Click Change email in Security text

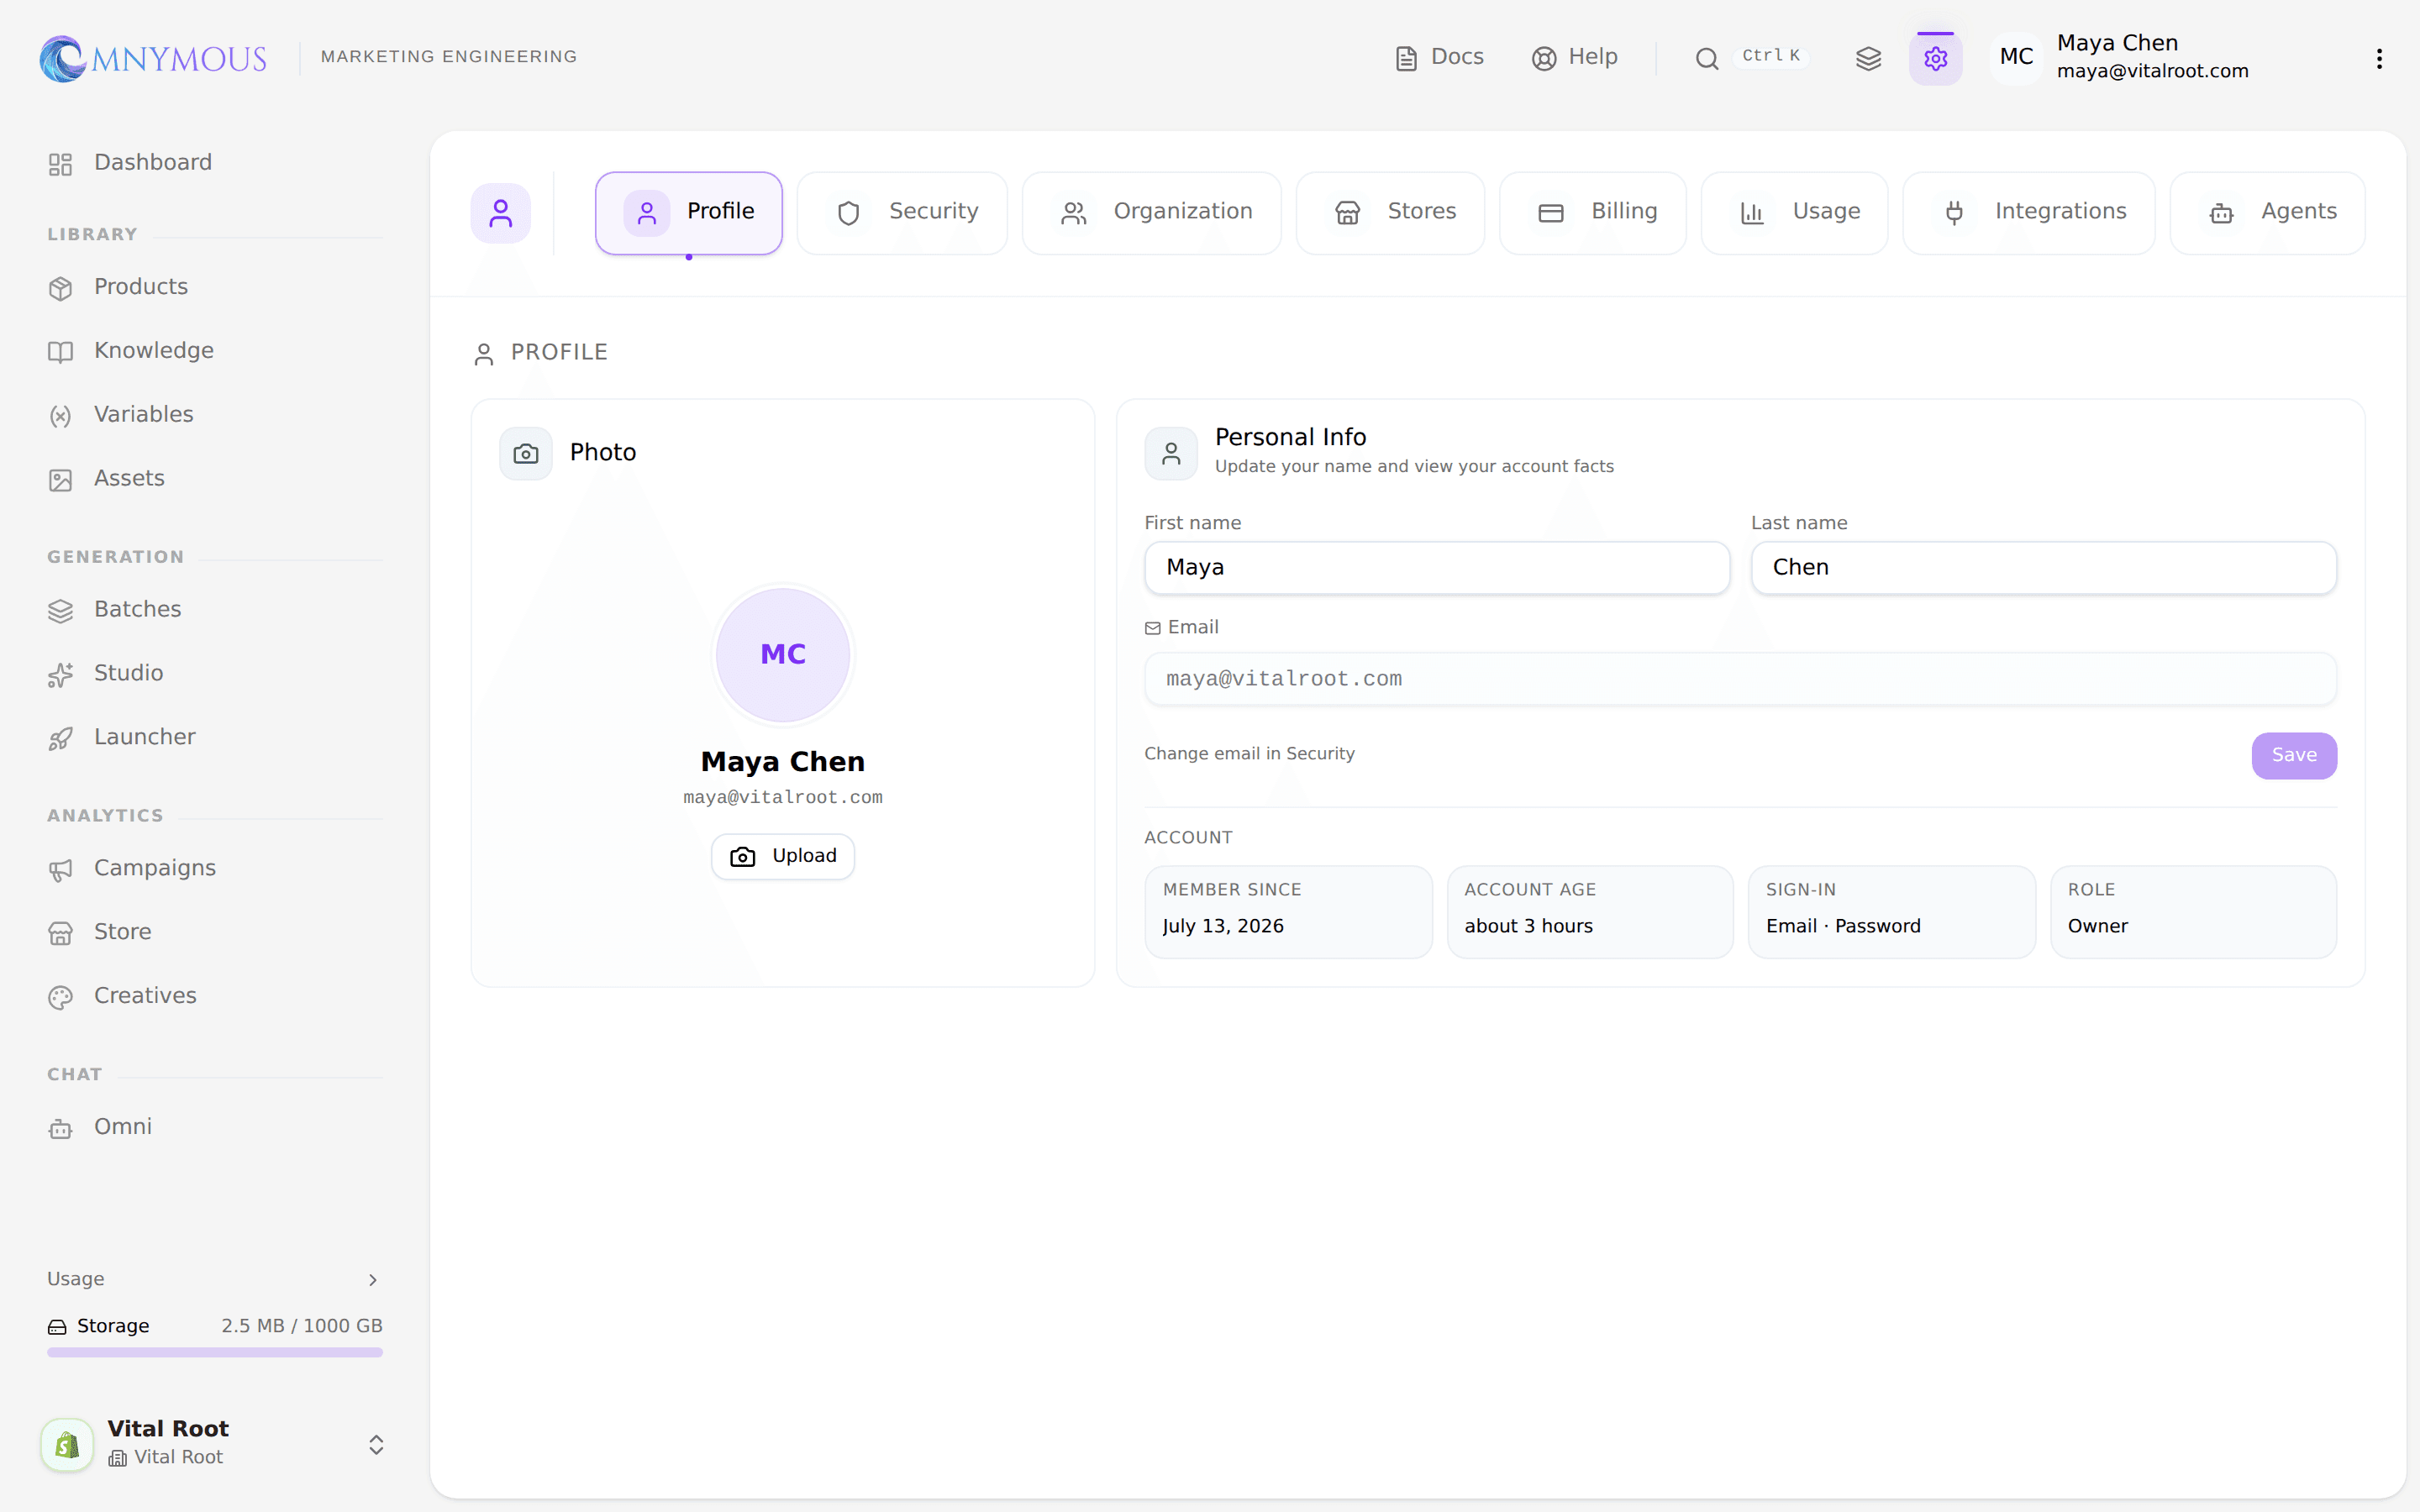click(1249, 754)
